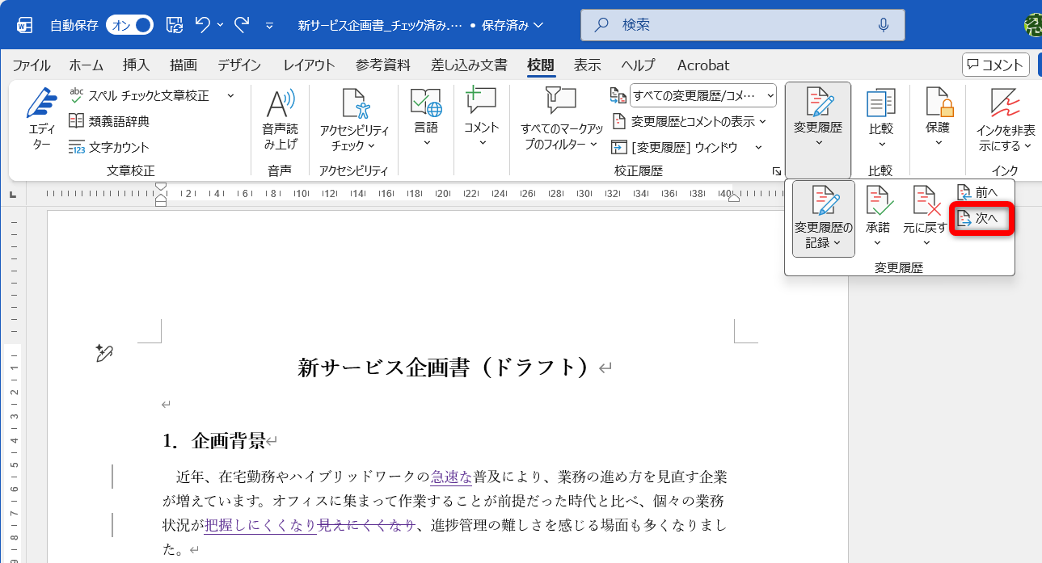Jump to next change with 次へ
The image size is (1042, 563).
[981, 218]
